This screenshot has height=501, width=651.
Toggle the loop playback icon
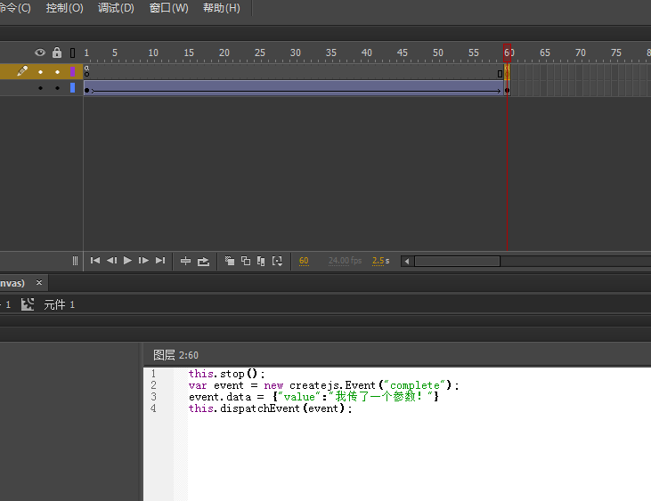tap(203, 262)
